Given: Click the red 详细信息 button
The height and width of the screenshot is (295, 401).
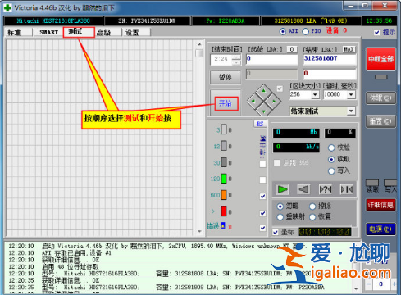Looking at the screenshot, I should point(380,205).
